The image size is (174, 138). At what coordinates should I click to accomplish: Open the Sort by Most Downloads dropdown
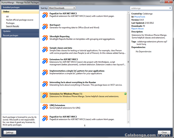[62, 8]
